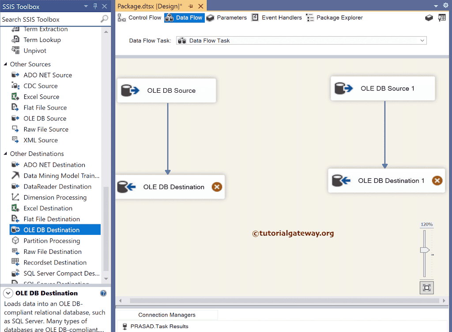Select the Partition Processing icon

coord(15,240)
